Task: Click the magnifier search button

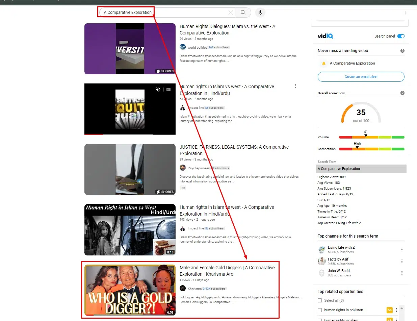Action: 243,13
